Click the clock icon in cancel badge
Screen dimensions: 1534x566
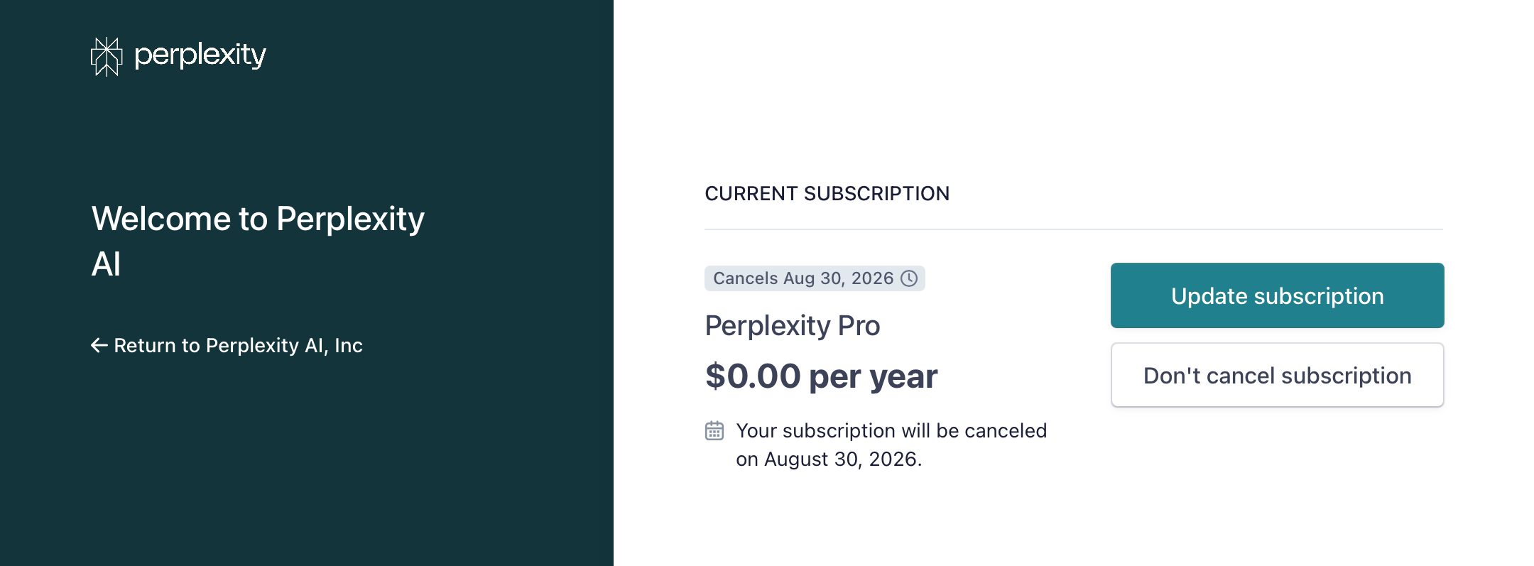click(x=909, y=278)
